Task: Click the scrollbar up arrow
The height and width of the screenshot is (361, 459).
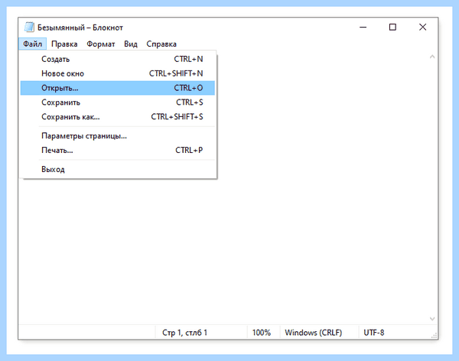Action: 432,57
